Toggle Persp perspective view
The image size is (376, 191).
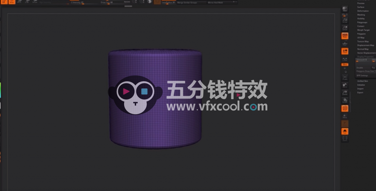[345, 36]
